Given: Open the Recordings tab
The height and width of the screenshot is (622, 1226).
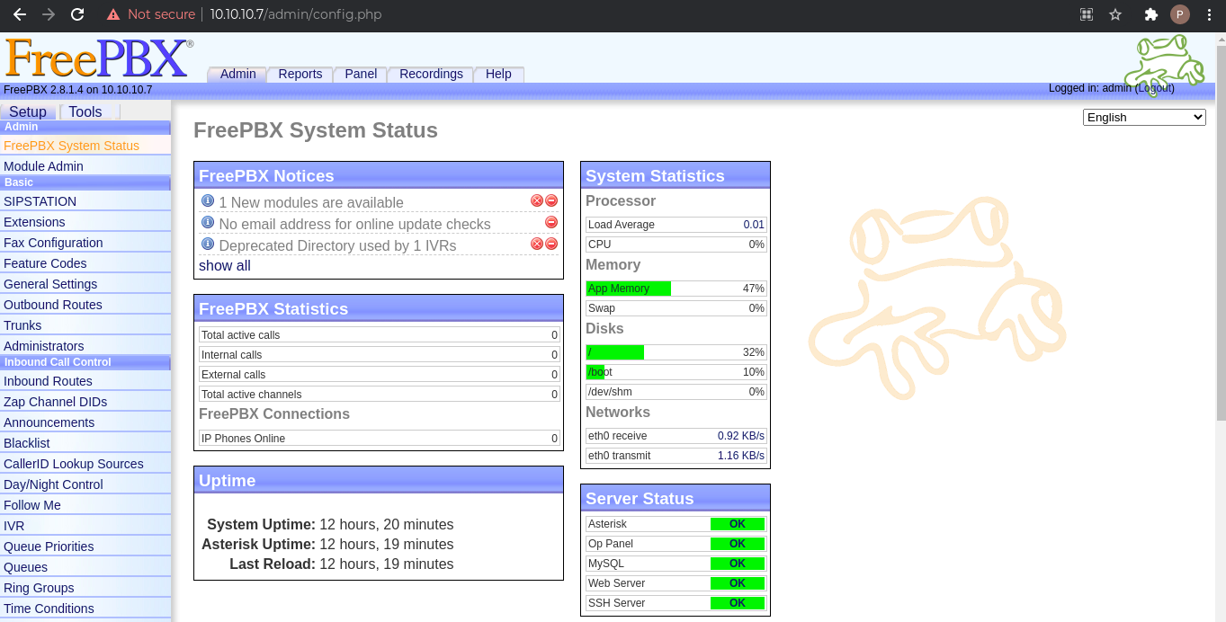Looking at the screenshot, I should (x=431, y=74).
